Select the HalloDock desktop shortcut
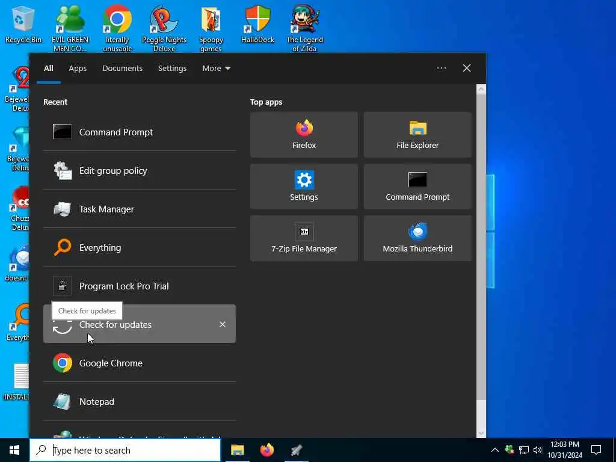Image resolution: width=616 pixels, height=462 pixels. click(x=257, y=24)
